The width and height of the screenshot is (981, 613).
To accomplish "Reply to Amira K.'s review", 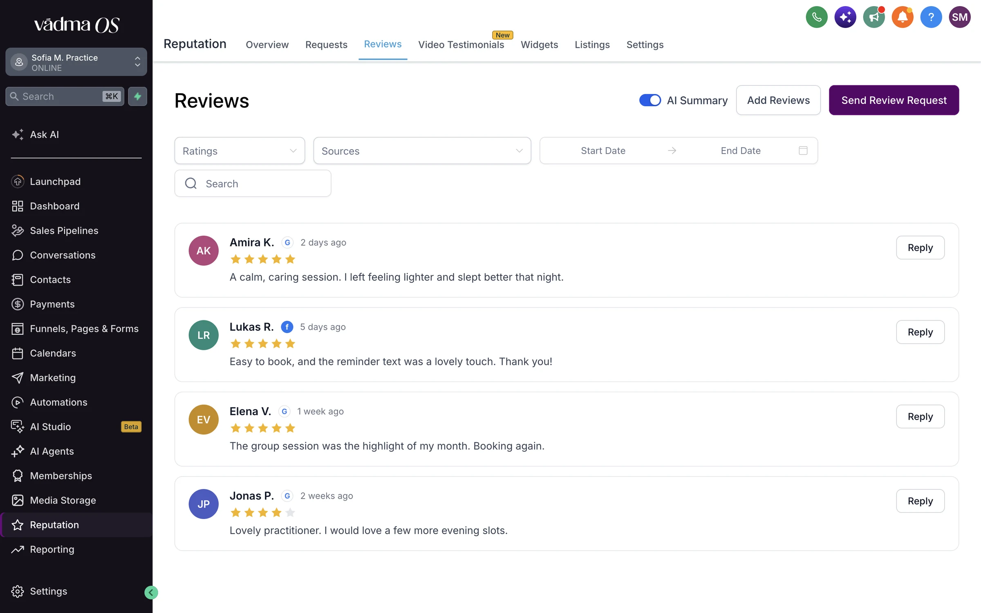I will pyautogui.click(x=920, y=248).
